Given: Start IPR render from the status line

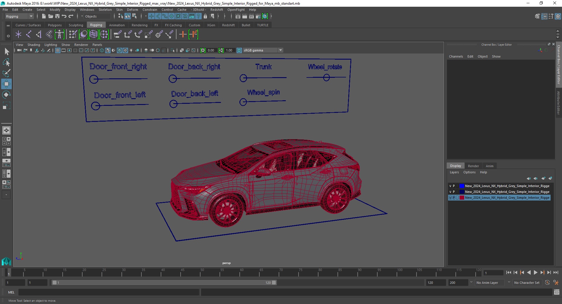Looking at the screenshot, I should click(x=251, y=16).
